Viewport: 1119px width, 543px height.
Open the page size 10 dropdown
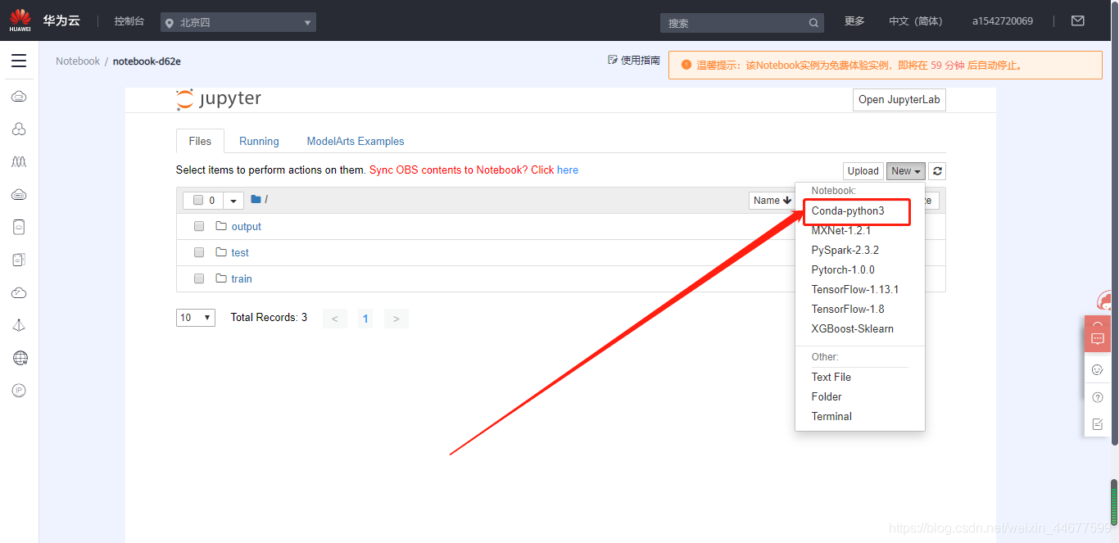coord(196,318)
